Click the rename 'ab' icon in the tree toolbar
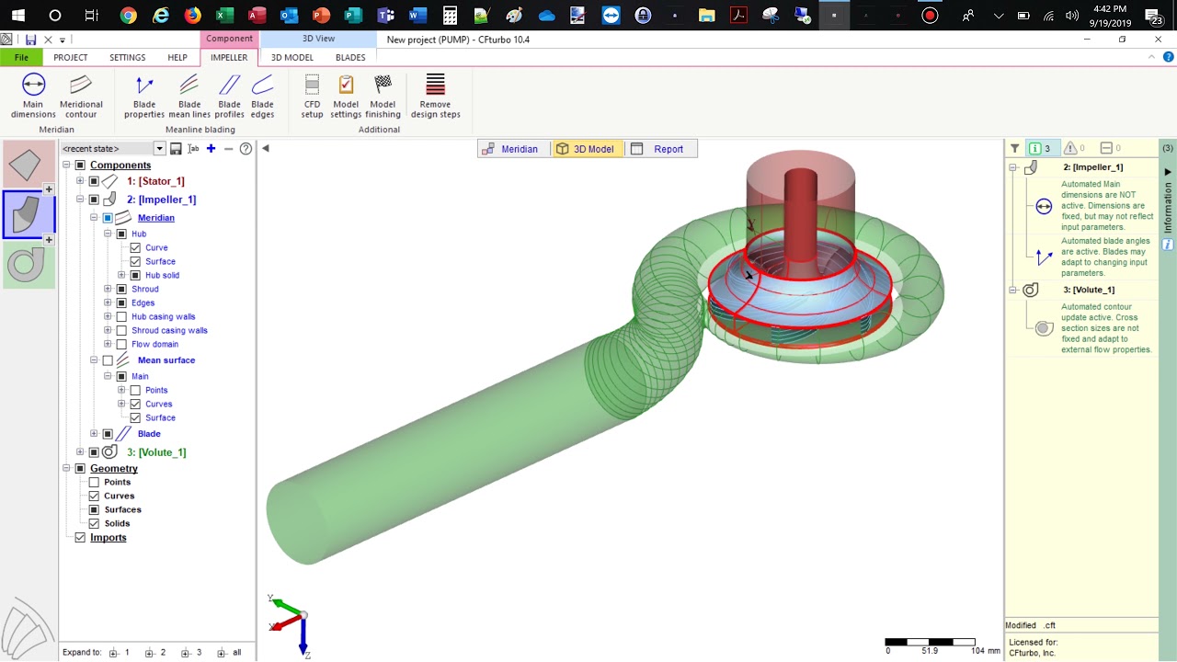 coord(193,149)
